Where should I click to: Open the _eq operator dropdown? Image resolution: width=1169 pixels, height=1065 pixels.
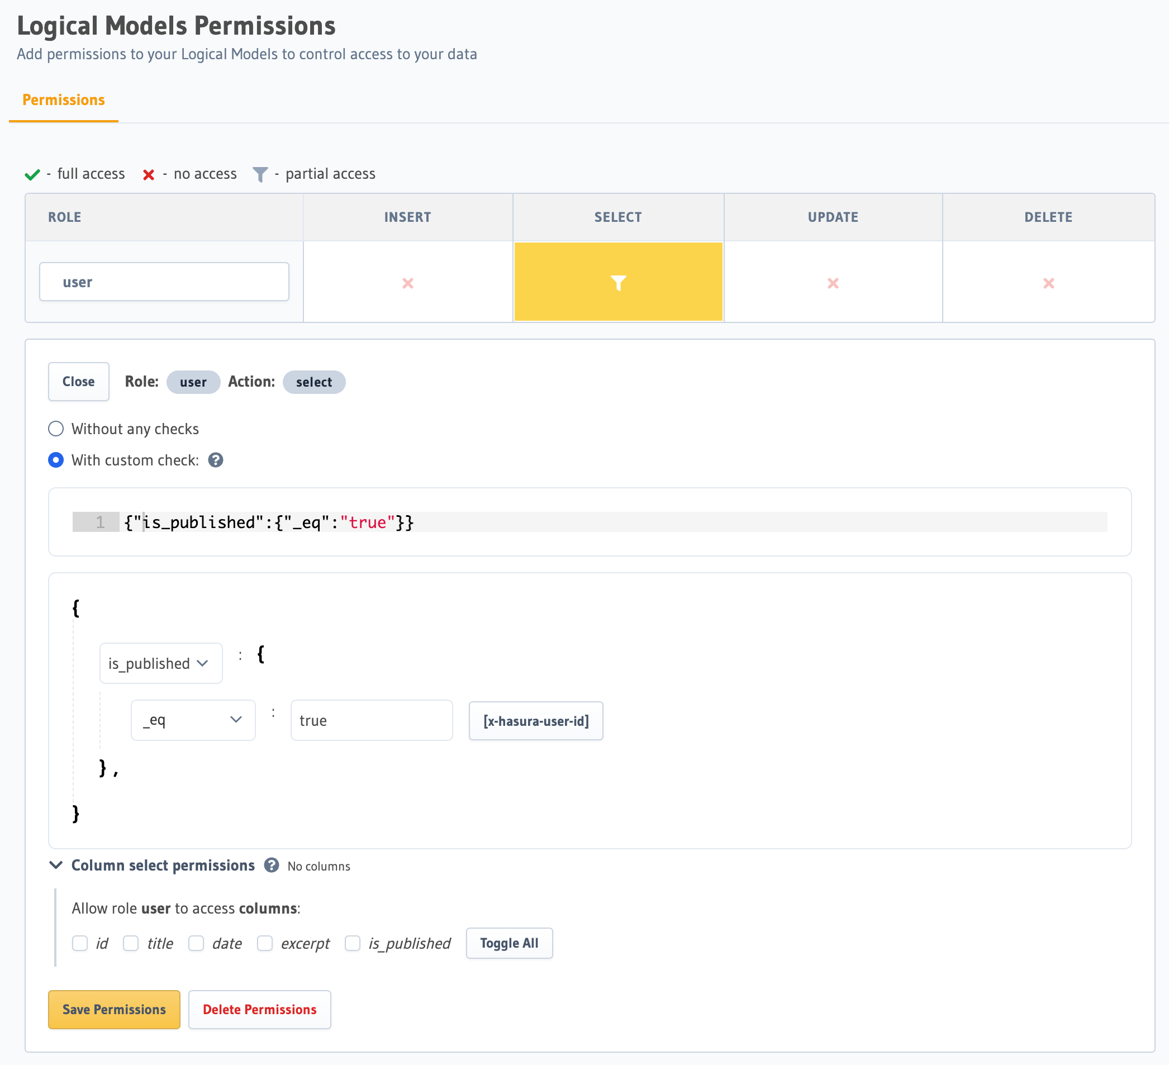coord(193,720)
